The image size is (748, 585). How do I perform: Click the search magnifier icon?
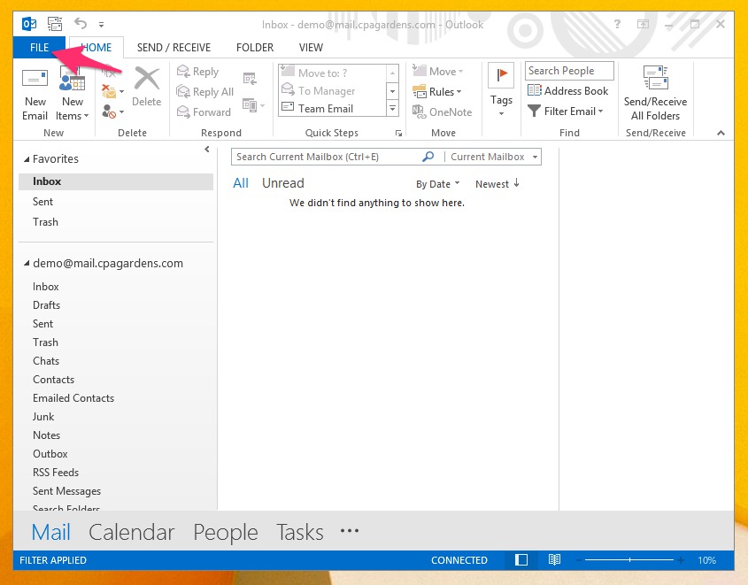coord(428,157)
